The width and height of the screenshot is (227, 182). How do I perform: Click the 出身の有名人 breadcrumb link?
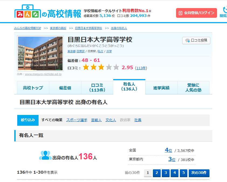click(x=119, y=28)
